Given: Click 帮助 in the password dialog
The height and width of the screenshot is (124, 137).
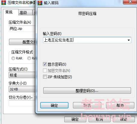Looking at the screenshot, I should pos(120,105).
